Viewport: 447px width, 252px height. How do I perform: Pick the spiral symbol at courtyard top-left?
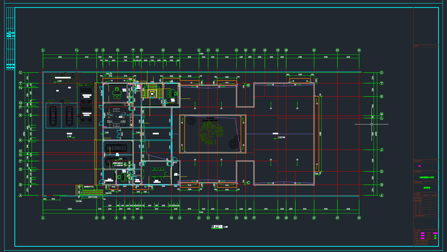click(x=191, y=121)
